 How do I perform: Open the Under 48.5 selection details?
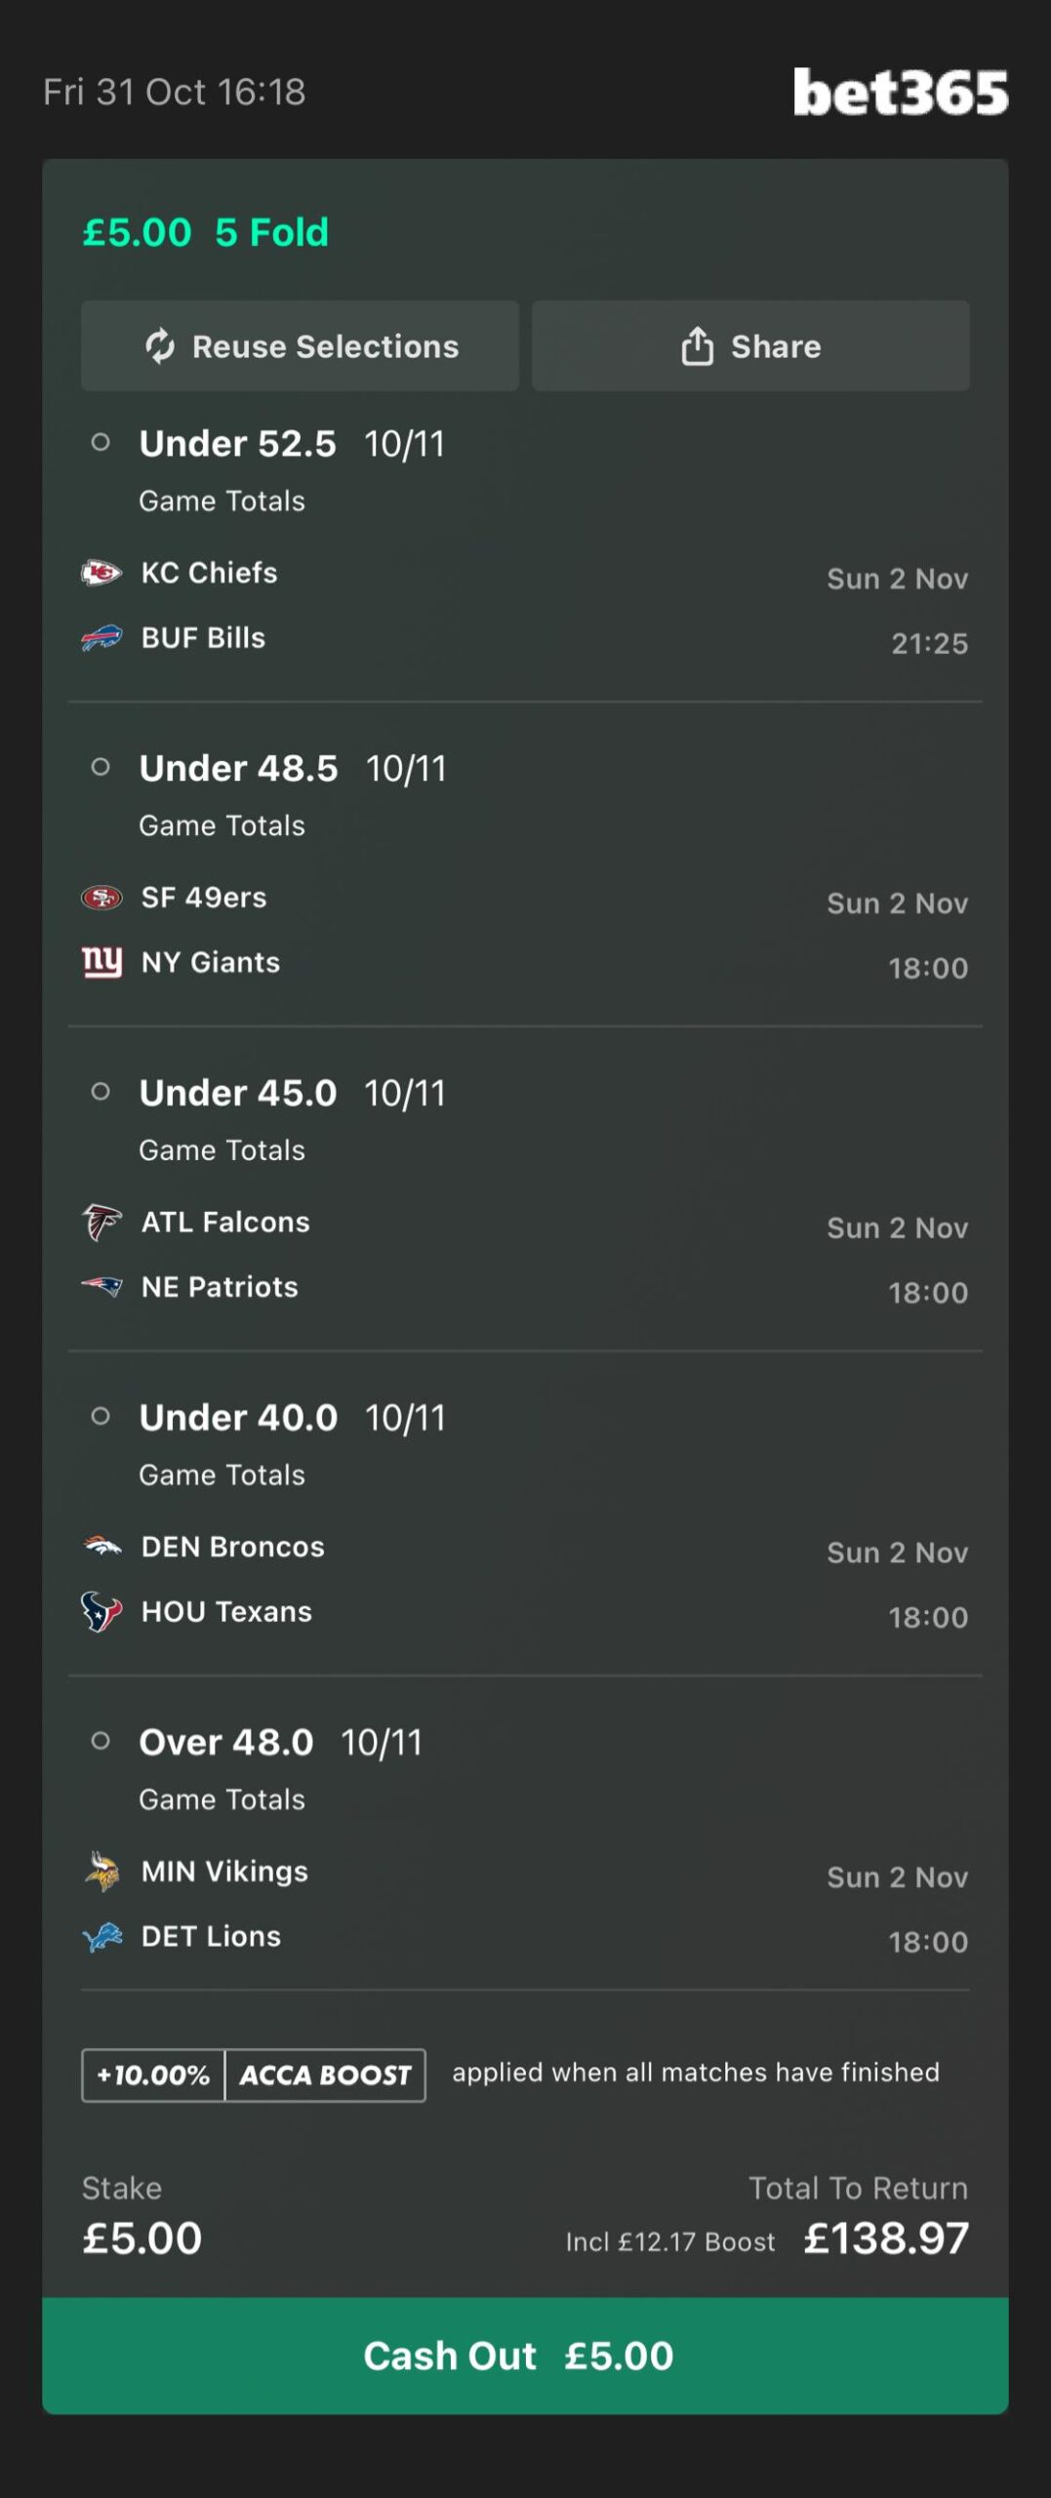tap(239, 769)
